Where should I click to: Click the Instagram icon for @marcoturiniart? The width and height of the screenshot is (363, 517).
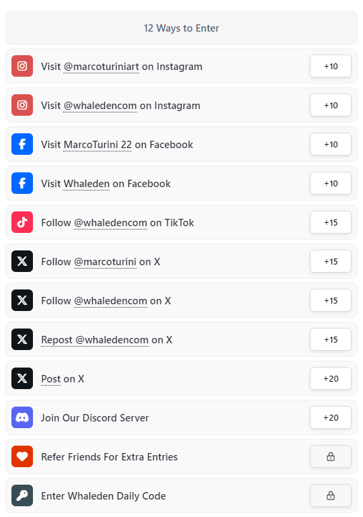tap(22, 66)
